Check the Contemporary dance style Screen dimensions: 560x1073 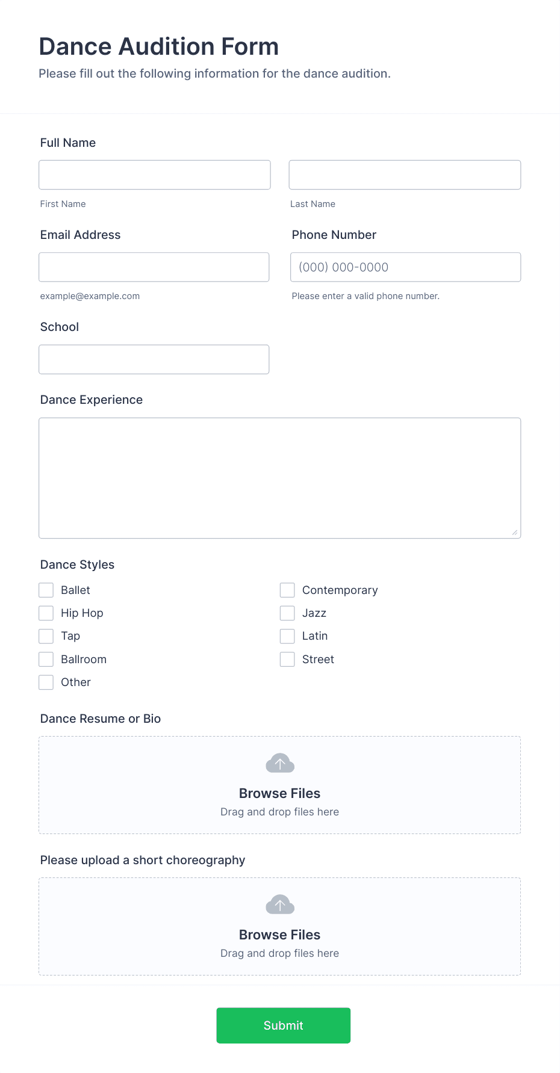pos(287,590)
